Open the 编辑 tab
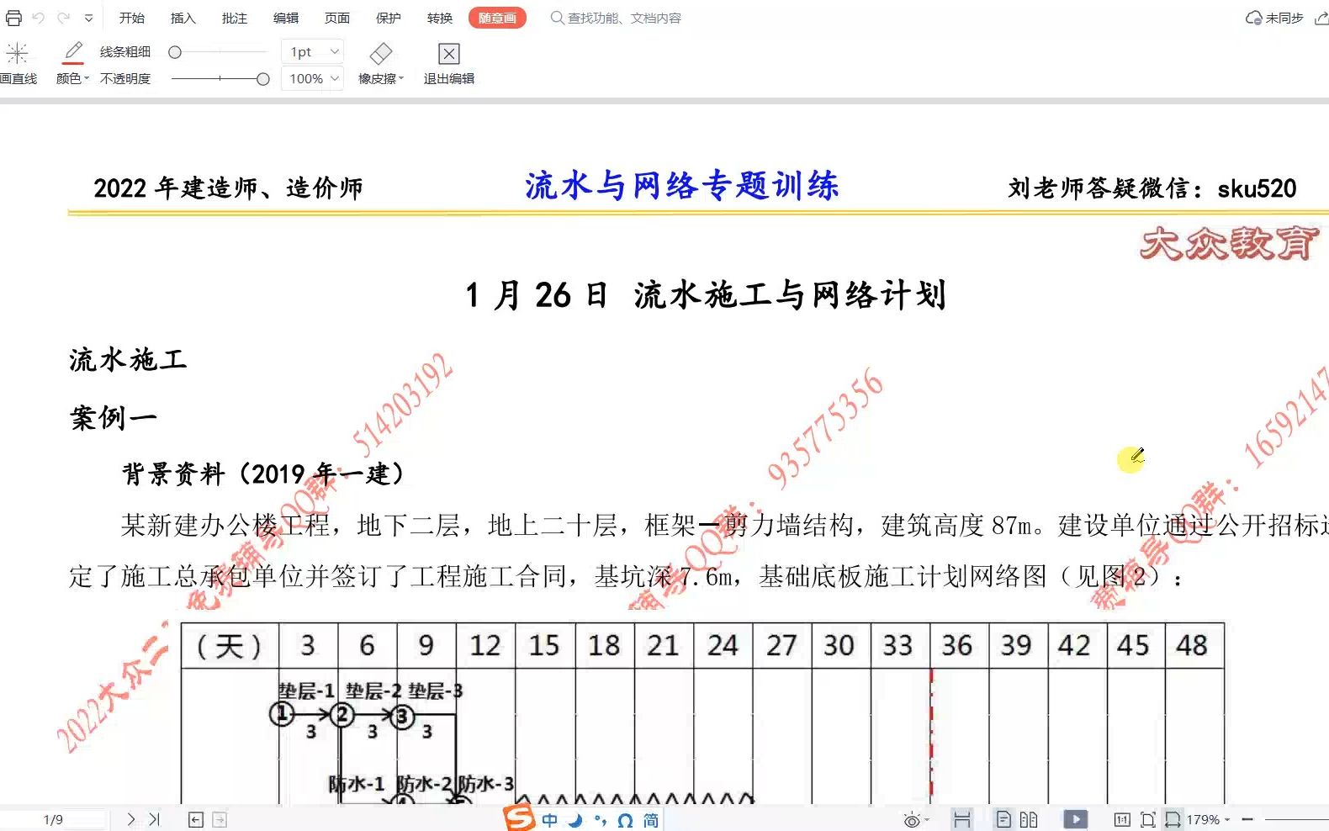The image size is (1329, 831). pyautogui.click(x=286, y=18)
